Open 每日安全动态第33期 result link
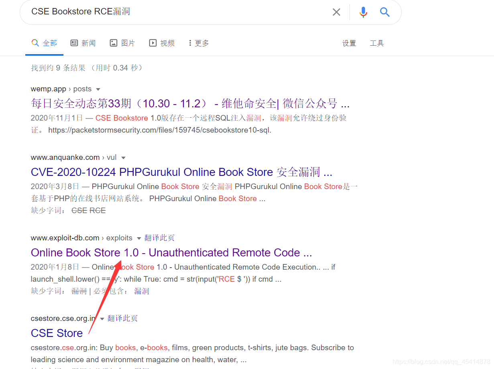The height and width of the screenshot is (369, 494). [190, 104]
